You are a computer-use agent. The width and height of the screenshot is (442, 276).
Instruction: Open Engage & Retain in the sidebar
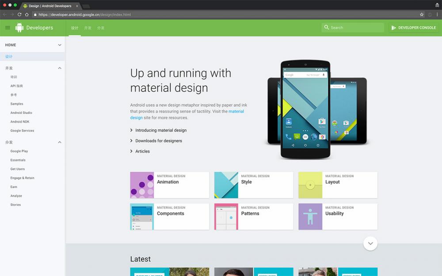pos(22,178)
